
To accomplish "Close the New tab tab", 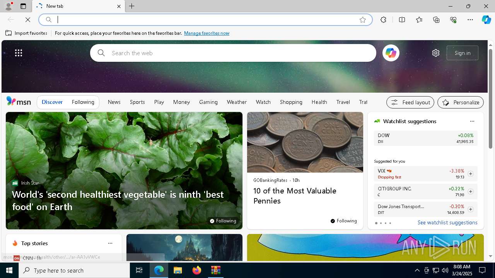I will 119,6.
